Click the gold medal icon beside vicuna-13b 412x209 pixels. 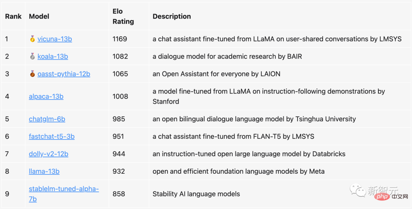(x=32, y=39)
